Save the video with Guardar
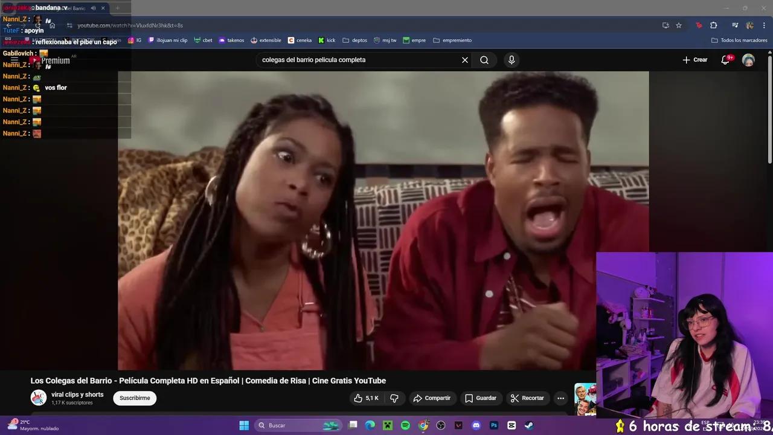The width and height of the screenshot is (773, 435). (x=481, y=398)
